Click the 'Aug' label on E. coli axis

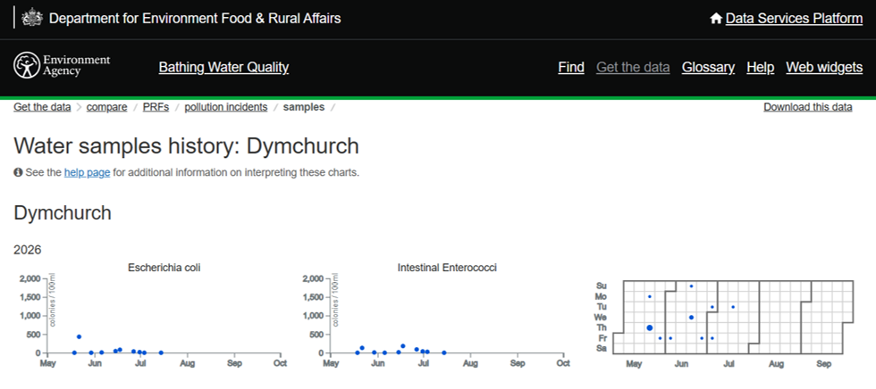pos(187,363)
